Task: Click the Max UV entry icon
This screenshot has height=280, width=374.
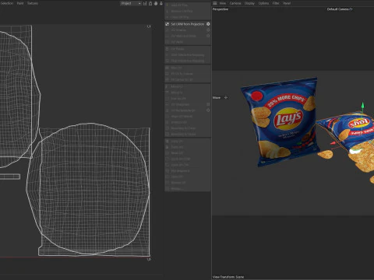Action: click(168, 68)
